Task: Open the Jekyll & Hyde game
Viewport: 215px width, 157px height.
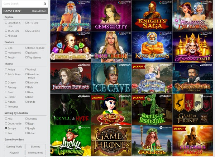Action: click(x=71, y=109)
